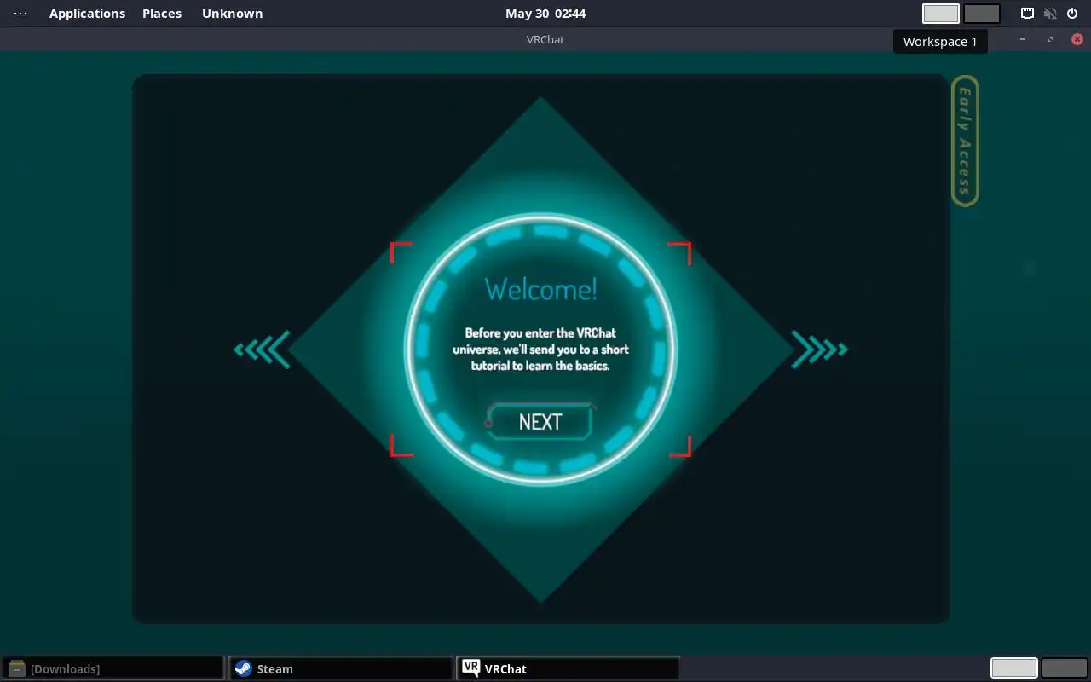Restore the Downloads window from taskbar
The width and height of the screenshot is (1091, 682).
pyautogui.click(x=113, y=668)
